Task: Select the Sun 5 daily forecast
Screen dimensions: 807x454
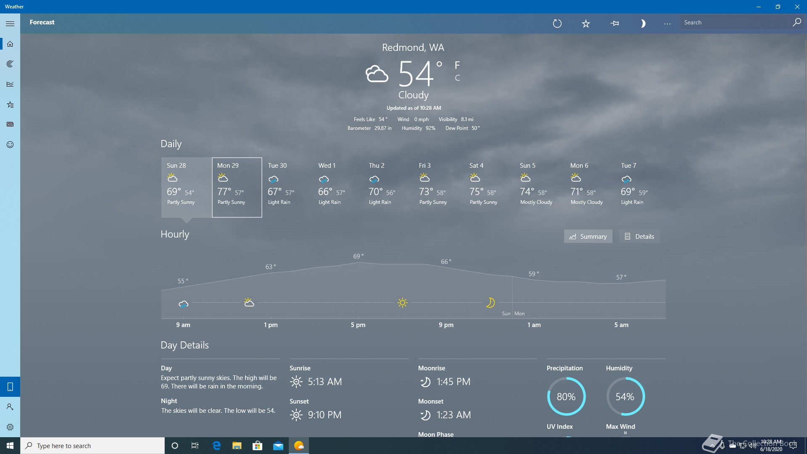Action: coord(540,187)
